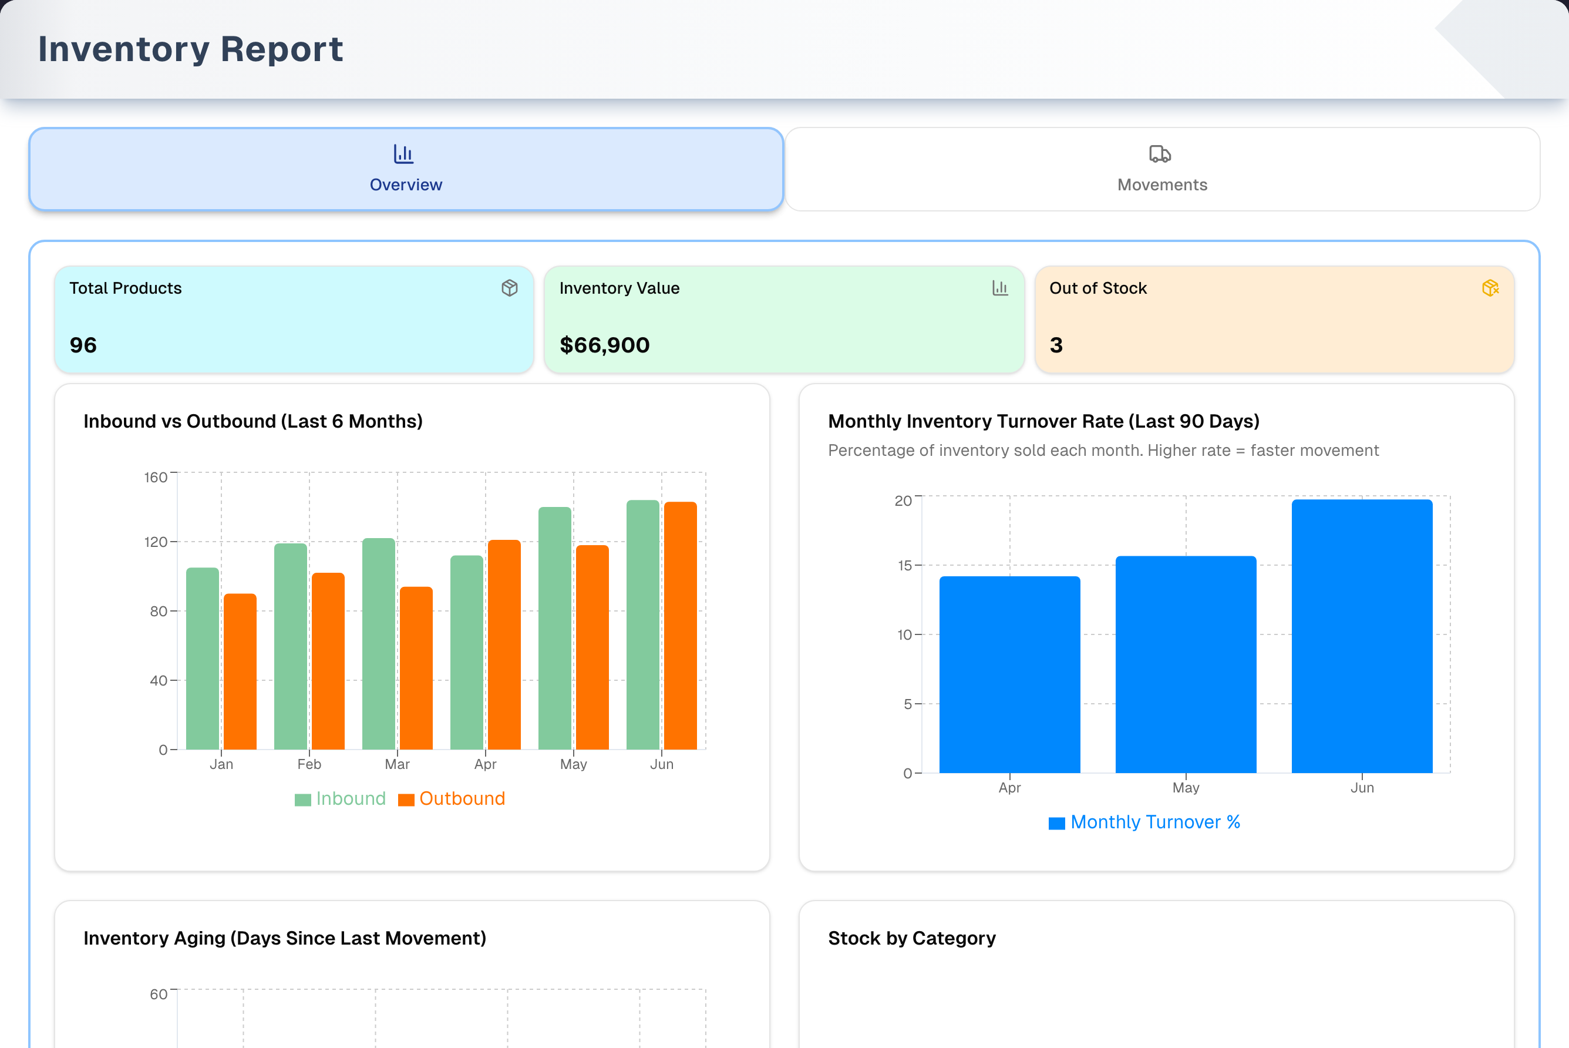Click the 60 axis label on aging chart
This screenshot has width=1569, height=1048.
coord(159,995)
